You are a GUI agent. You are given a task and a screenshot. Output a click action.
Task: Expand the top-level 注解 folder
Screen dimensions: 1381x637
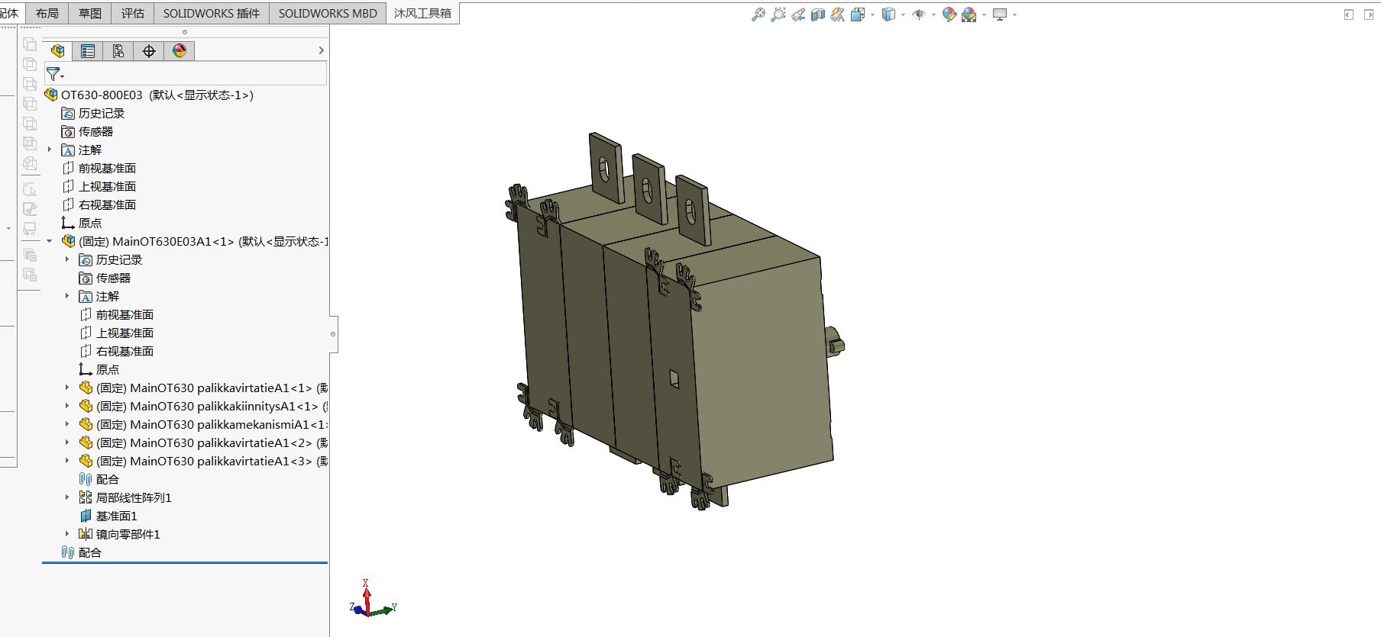click(x=50, y=150)
